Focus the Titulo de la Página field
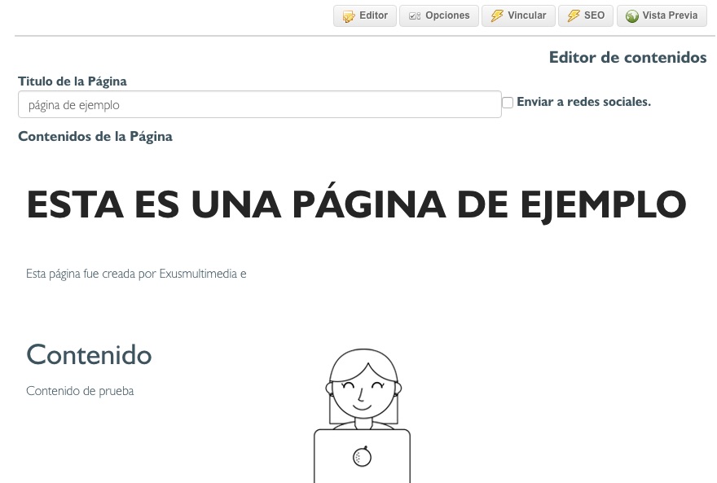The width and height of the screenshot is (717, 483). coord(260,104)
